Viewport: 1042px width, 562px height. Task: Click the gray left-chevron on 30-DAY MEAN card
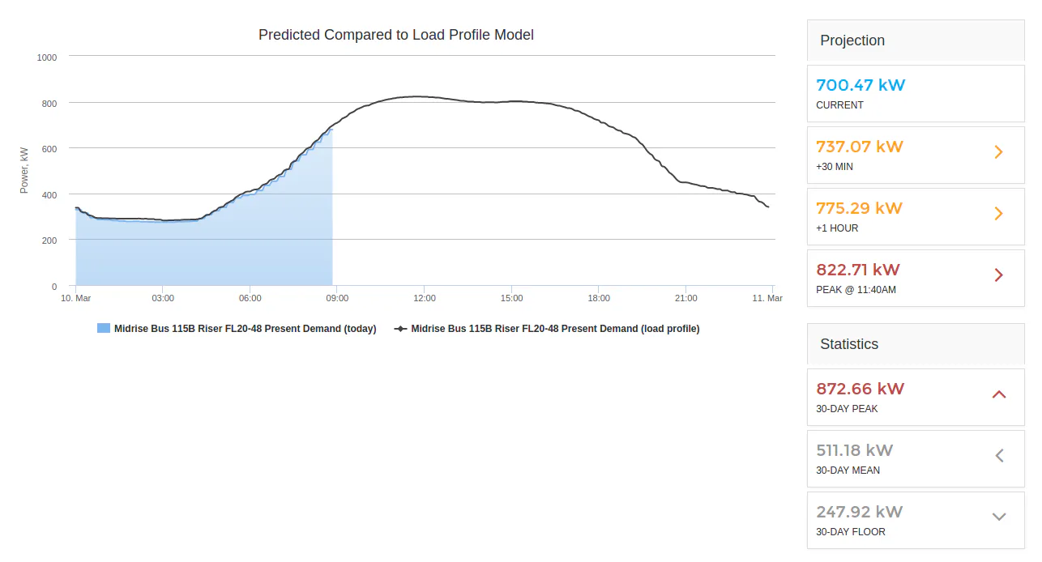[999, 455]
